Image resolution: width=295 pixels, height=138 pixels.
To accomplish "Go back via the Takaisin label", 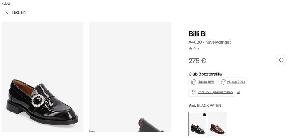I will pyautogui.click(x=18, y=12).
